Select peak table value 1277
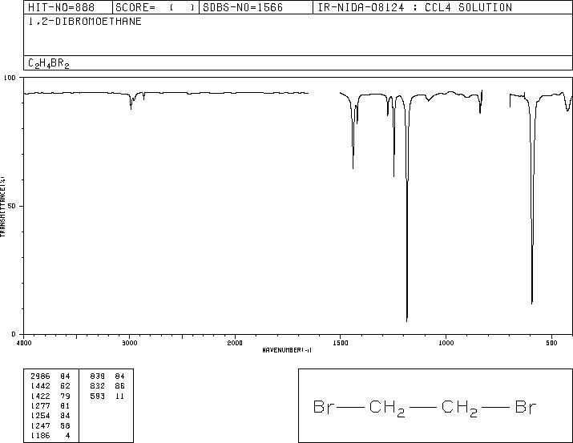 pos(40,405)
